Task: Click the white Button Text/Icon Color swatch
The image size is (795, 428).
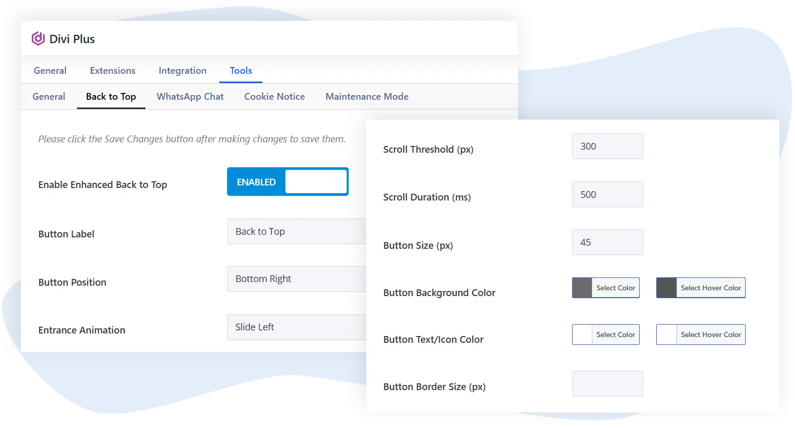Action: 582,335
